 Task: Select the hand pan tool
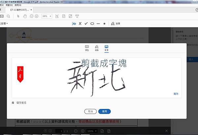click(25, 16)
